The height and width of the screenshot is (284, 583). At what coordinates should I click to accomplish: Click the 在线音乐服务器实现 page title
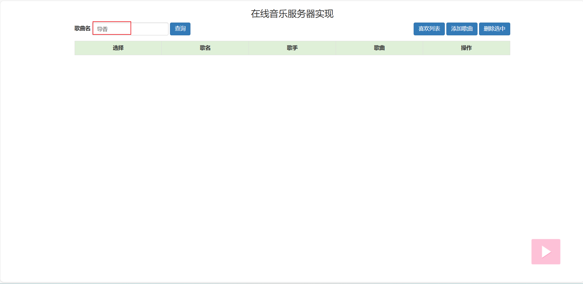click(292, 14)
